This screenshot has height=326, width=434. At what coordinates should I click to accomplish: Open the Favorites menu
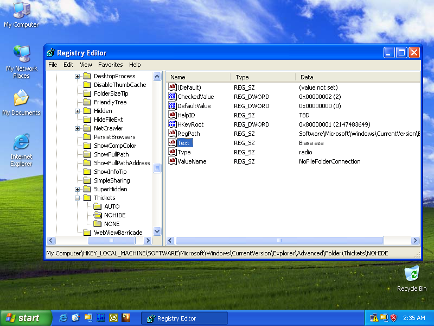point(111,65)
